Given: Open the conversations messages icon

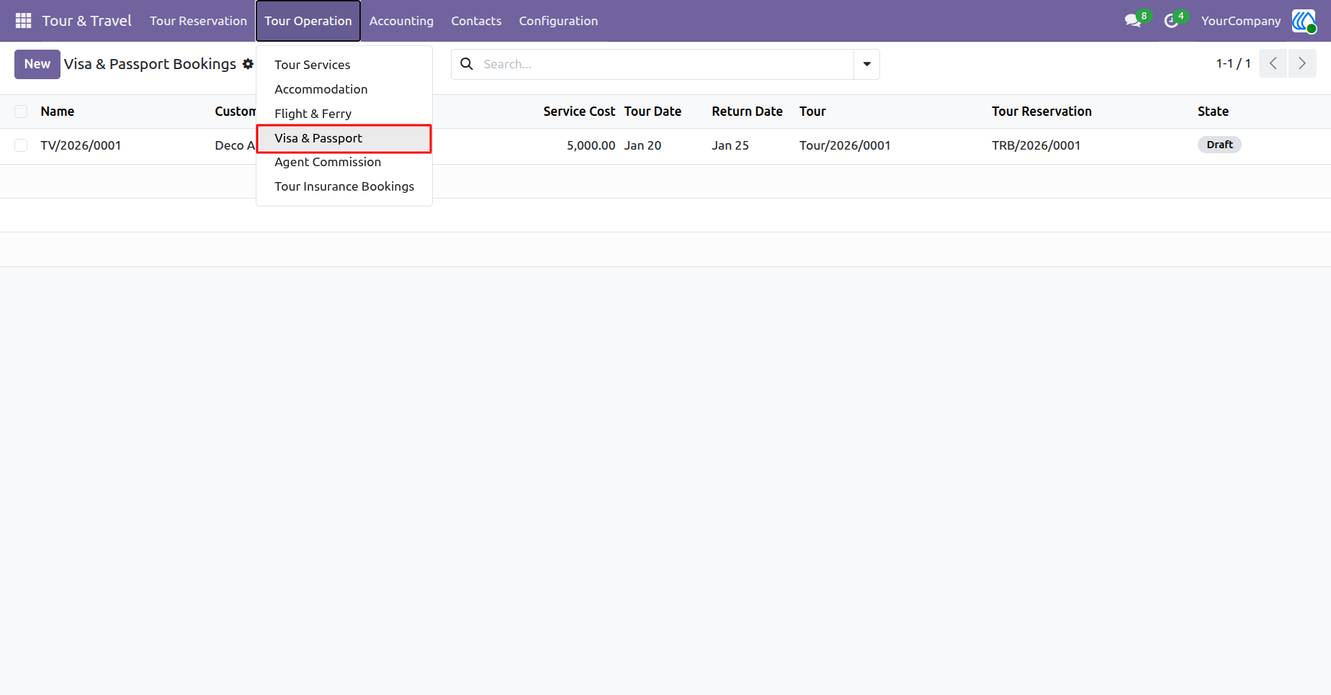Looking at the screenshot, I should pos(1134,21).
